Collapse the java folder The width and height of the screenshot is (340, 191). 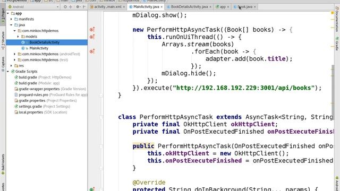11,25
